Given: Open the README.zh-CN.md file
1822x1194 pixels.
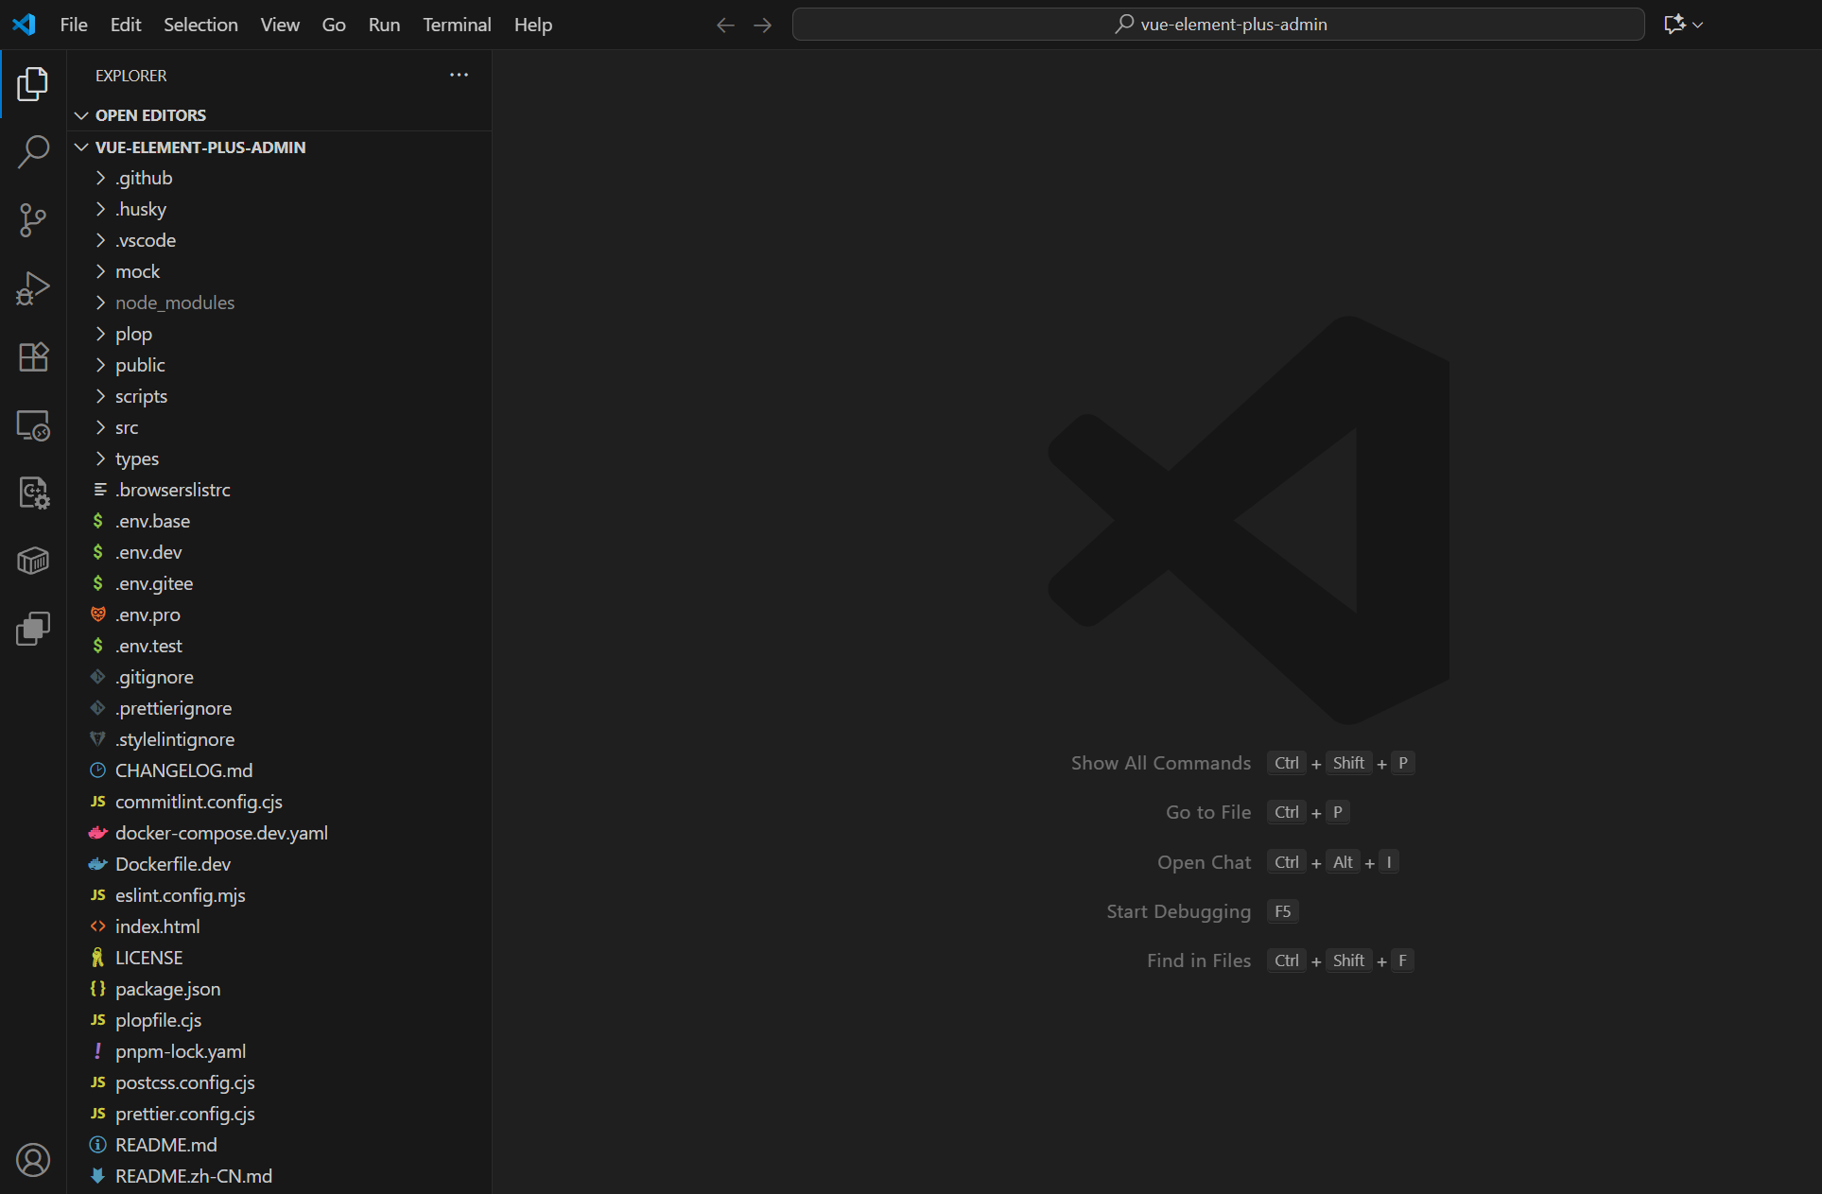Looking at the screenshot, I should point(279,1176).
